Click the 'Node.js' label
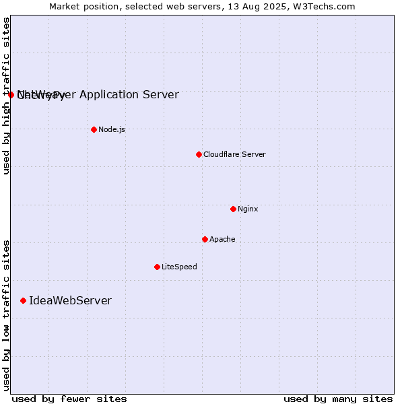Image resolution: width=404 pixels, height=404 pixels. pos(112,129)
